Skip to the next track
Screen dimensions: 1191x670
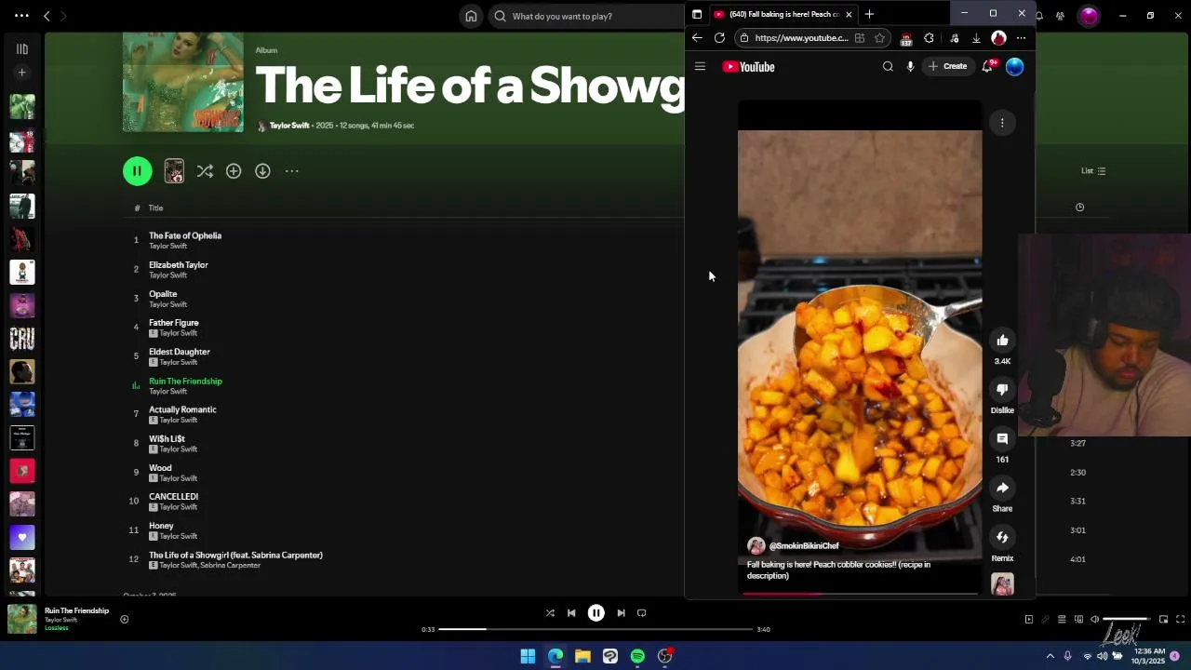coord(621,613)
